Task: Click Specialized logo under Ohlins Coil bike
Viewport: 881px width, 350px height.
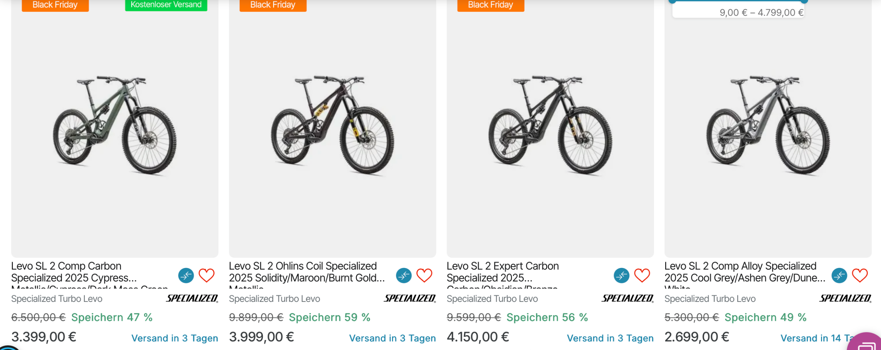Action: (410, 298)
